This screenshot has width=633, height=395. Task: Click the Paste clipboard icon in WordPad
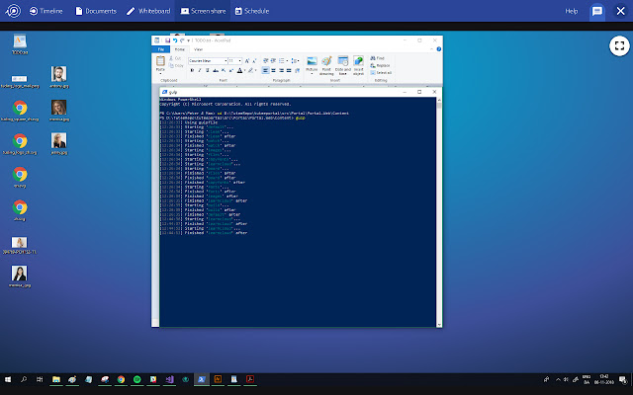(160, 61)
